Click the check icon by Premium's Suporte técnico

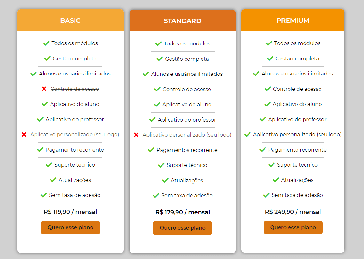(x=271, y=165)
